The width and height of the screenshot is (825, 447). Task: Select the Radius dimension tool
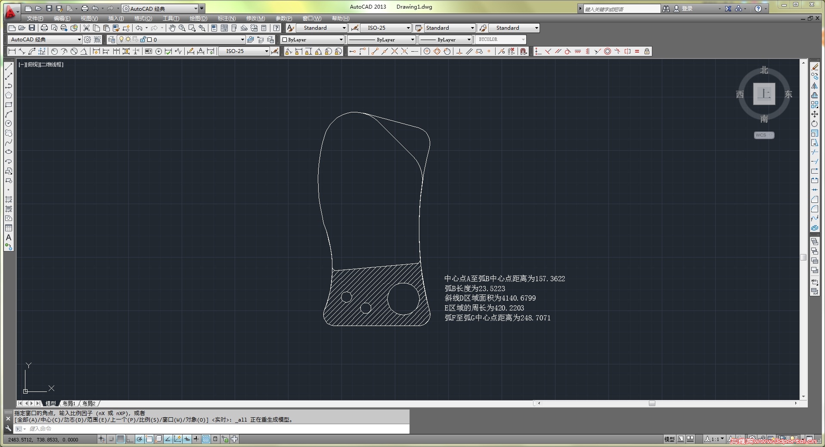[54, 51]
